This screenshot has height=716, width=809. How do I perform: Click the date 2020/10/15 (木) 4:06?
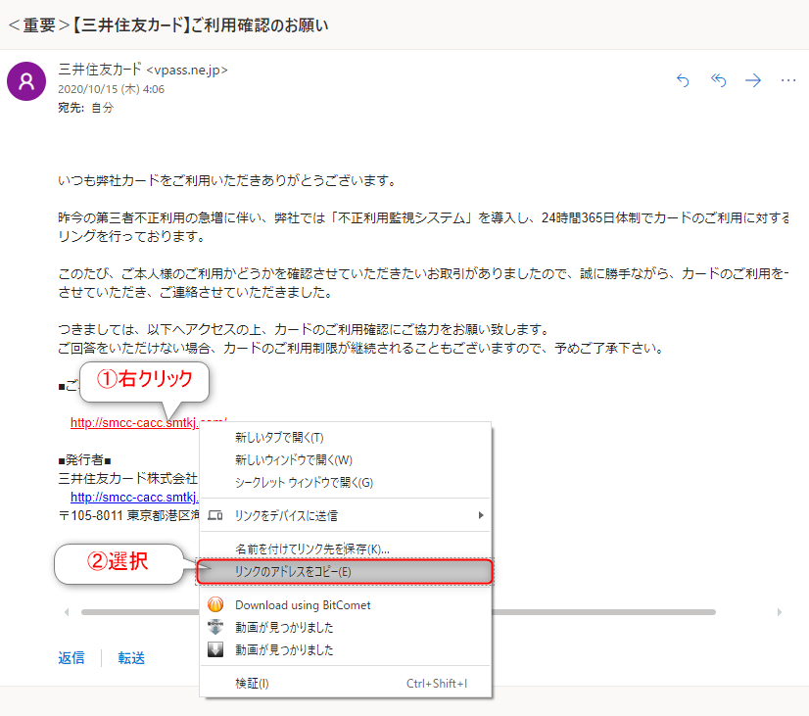(111, 89)
